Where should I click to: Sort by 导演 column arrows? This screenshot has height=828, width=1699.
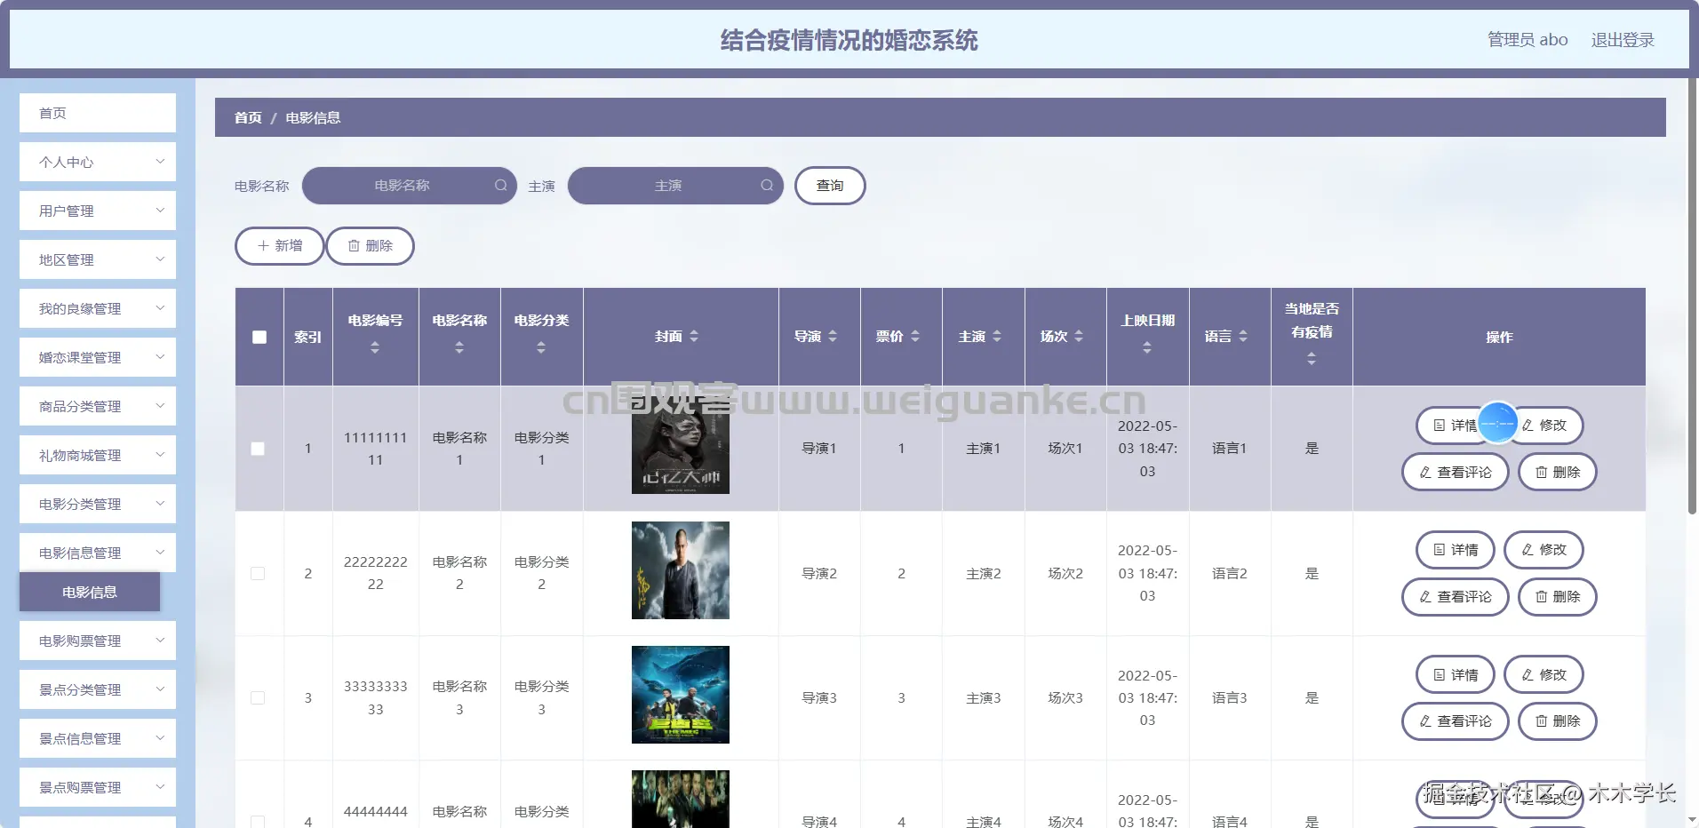[833, 336]
